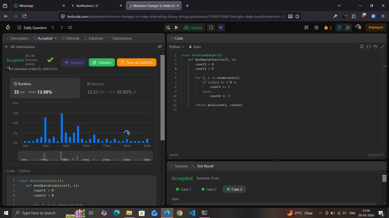The image size is (389, 218).
Task: Click the debug bug icon
Action: [168, 27]
